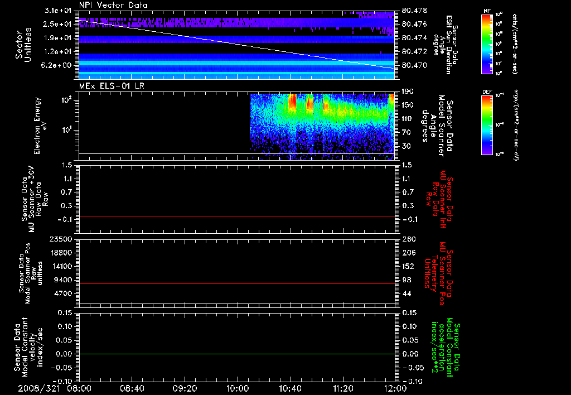Select the "2008/321 08:00" start time label

(54, 388)
